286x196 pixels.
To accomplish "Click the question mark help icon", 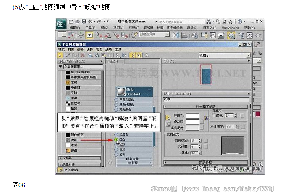I will [x=240, y=22].
